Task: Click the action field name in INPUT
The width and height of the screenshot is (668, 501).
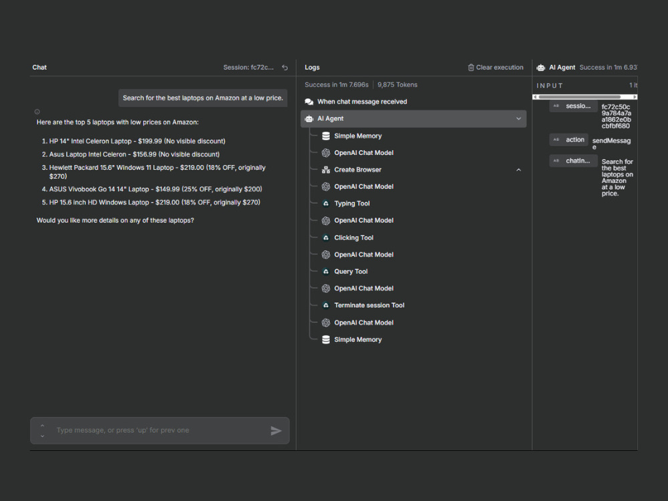Action: click(574, 140)
